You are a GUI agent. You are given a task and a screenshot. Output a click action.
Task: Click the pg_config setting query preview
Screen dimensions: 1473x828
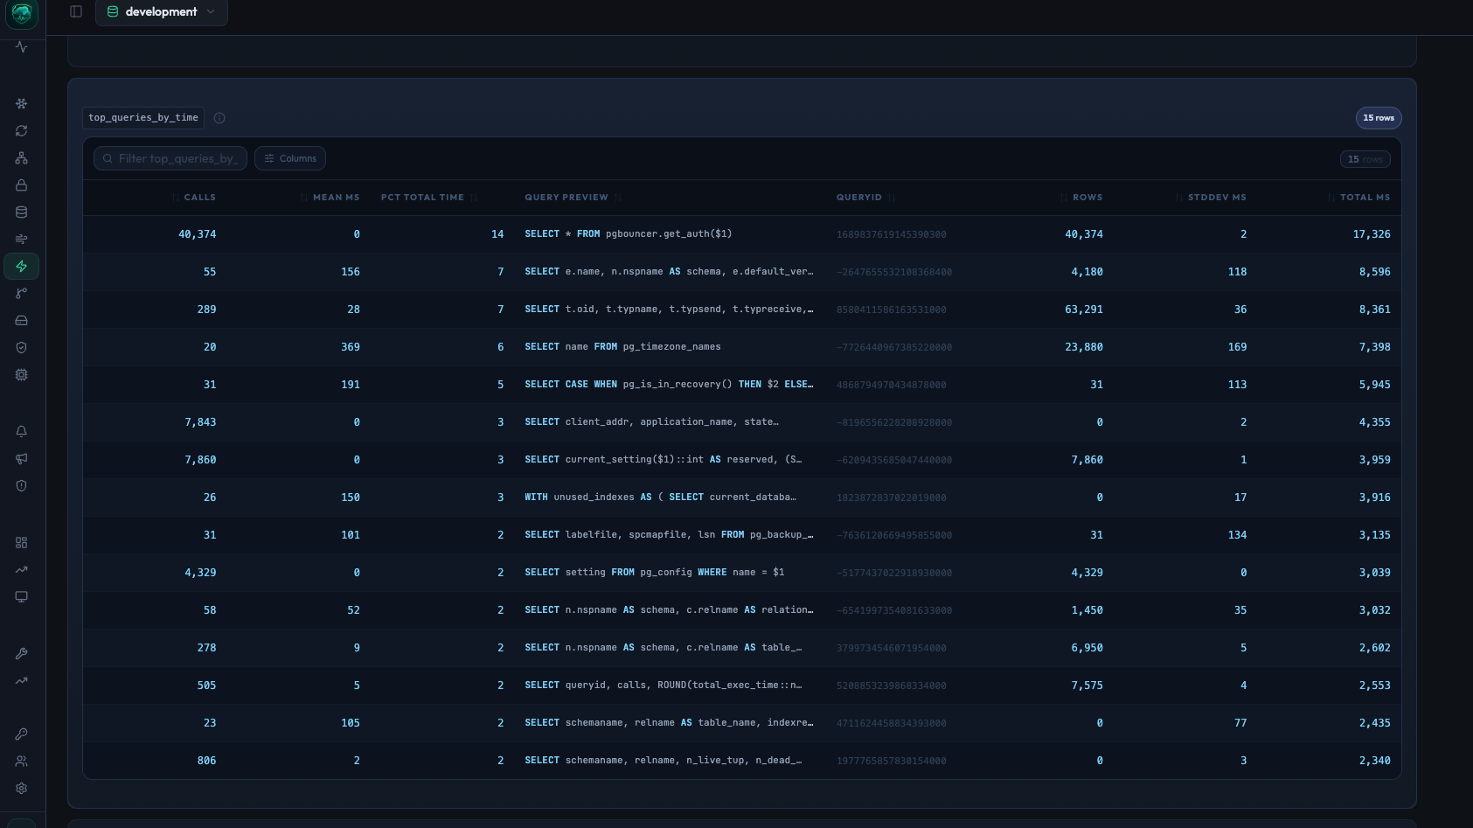(654, 573)
